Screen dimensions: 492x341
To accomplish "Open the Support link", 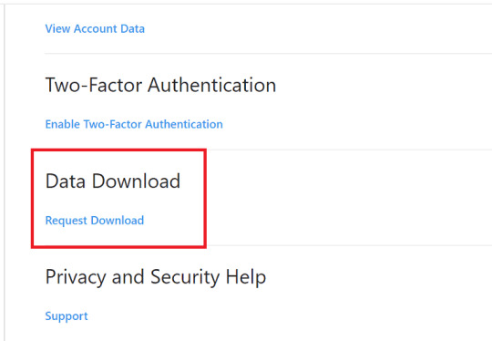I will click(67, 315).
